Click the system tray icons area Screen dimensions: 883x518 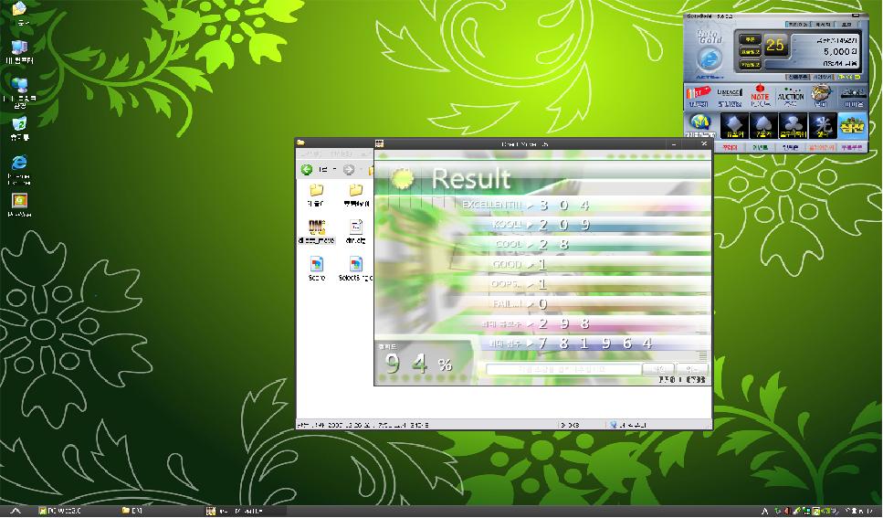[805, 512]
